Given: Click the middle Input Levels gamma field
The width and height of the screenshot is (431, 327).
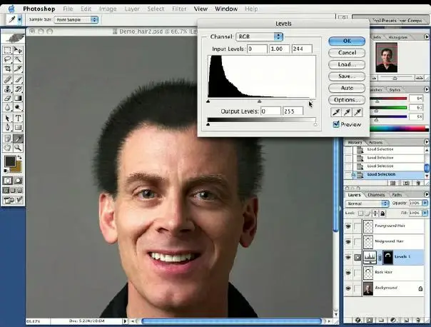Looking at the screenshot, I should click(x=278, y=49).
